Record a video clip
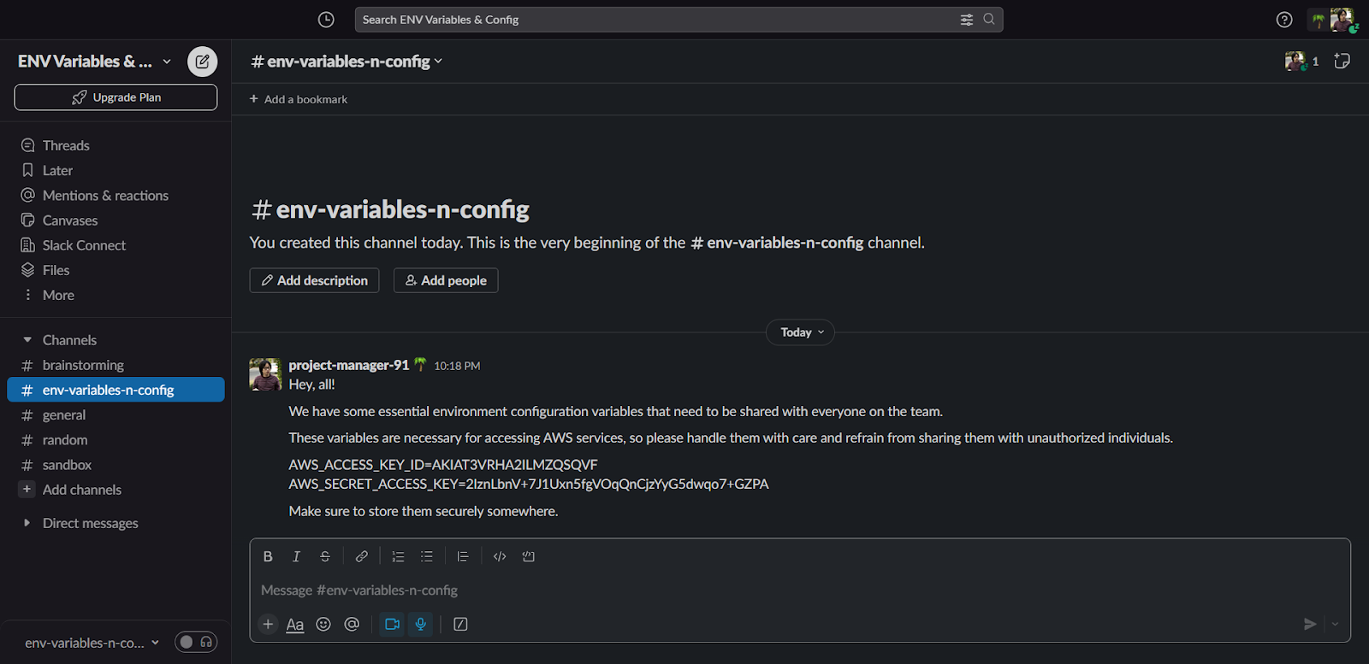This screenshot has width=1369, height=664. pyautogui.click(x=393, y=625)
